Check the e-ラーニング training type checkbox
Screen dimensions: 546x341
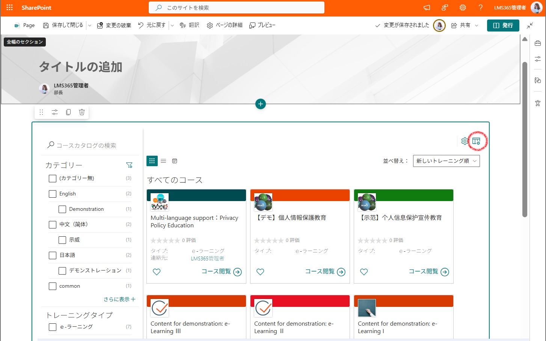[x=53, y=327]
